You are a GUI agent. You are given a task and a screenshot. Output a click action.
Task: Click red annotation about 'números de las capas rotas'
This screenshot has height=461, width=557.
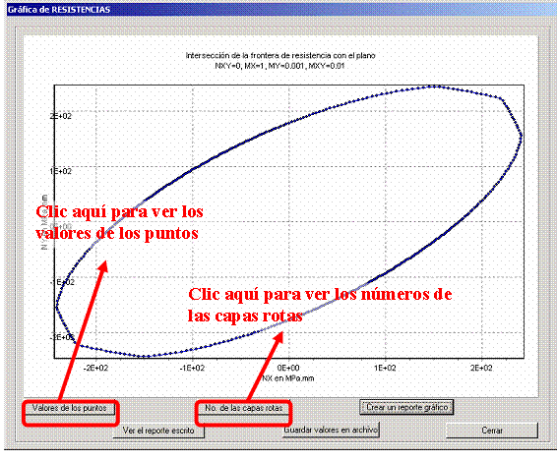pos(320,305)
